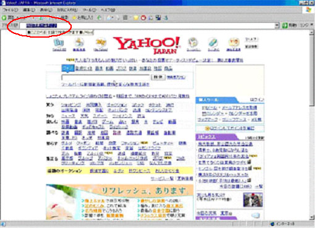Open the ヘルプ(H) menu
The image size is (316, 229).
[x=108, y=10]
